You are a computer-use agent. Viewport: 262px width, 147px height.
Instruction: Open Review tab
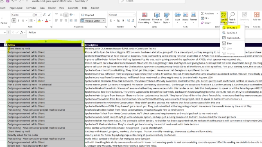click(52, 8)
